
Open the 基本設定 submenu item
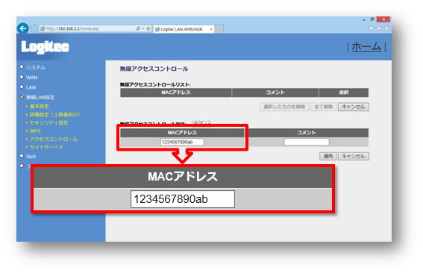pos(39,106)
